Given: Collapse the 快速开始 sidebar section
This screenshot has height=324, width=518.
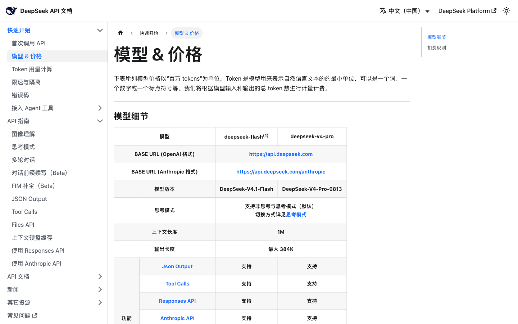Looking at the screenshot, I should 100,30.
